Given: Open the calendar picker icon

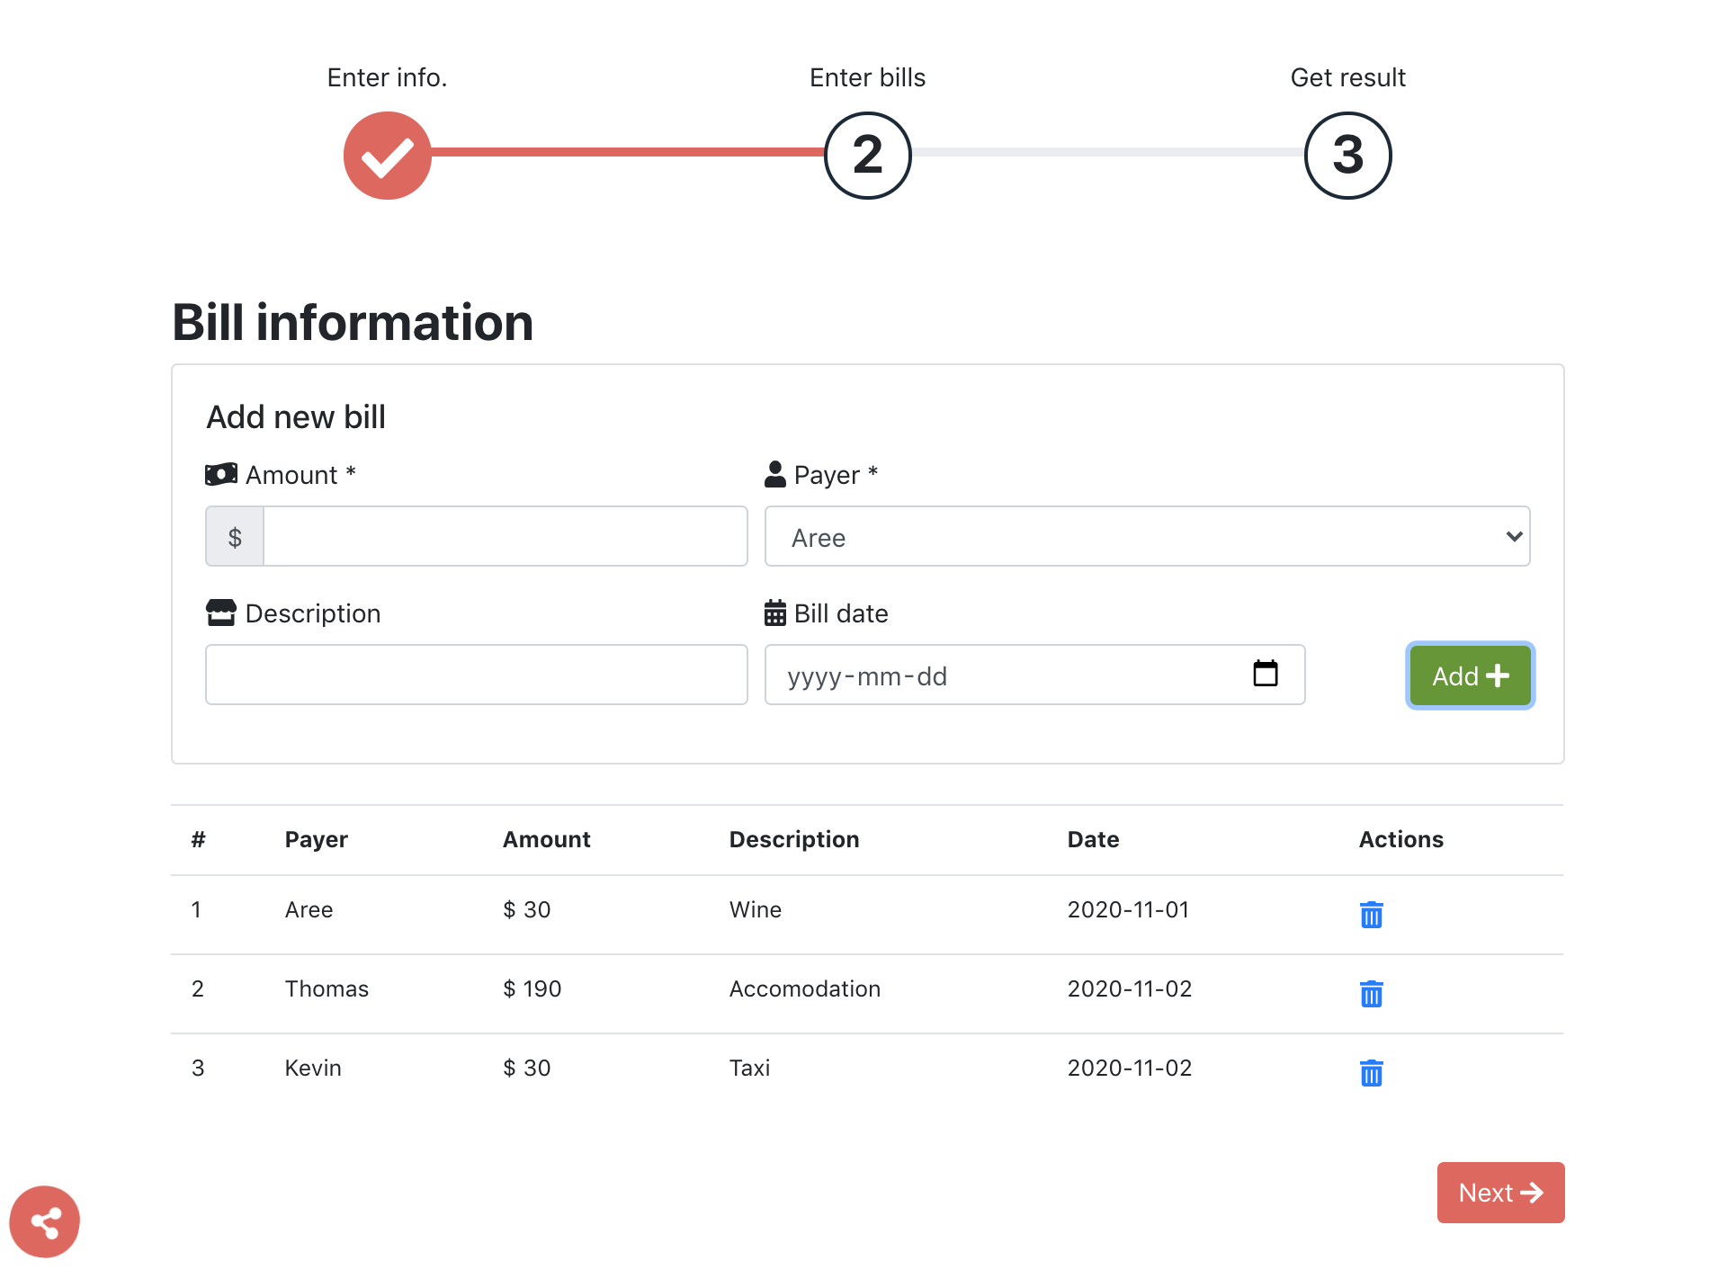Looking at the screenshot, I should click(1265, 674).
